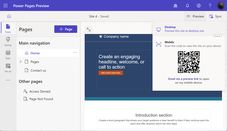Click the environment globe icon in header
This screenshot has height=131, width=227.
click(x=175, y=6)
